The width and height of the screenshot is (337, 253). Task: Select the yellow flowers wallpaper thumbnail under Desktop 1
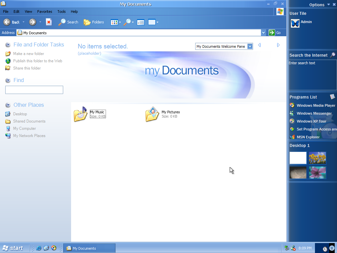coord(317,158)
